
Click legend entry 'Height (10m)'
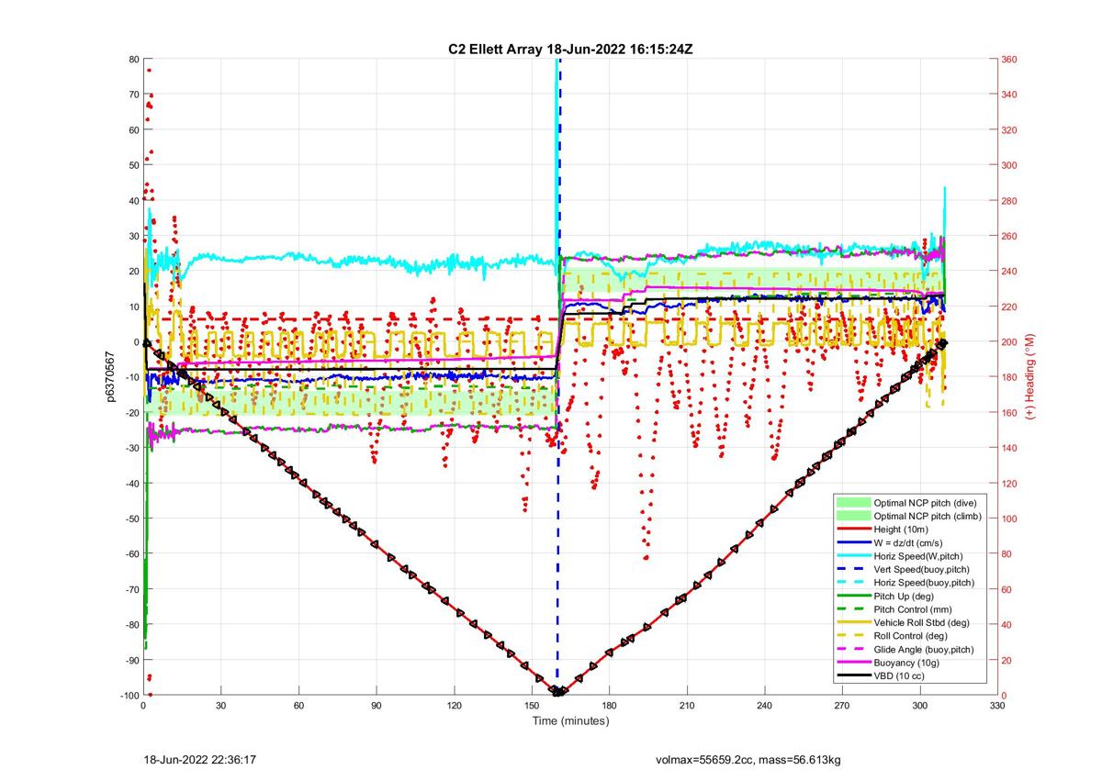(902, 530)
